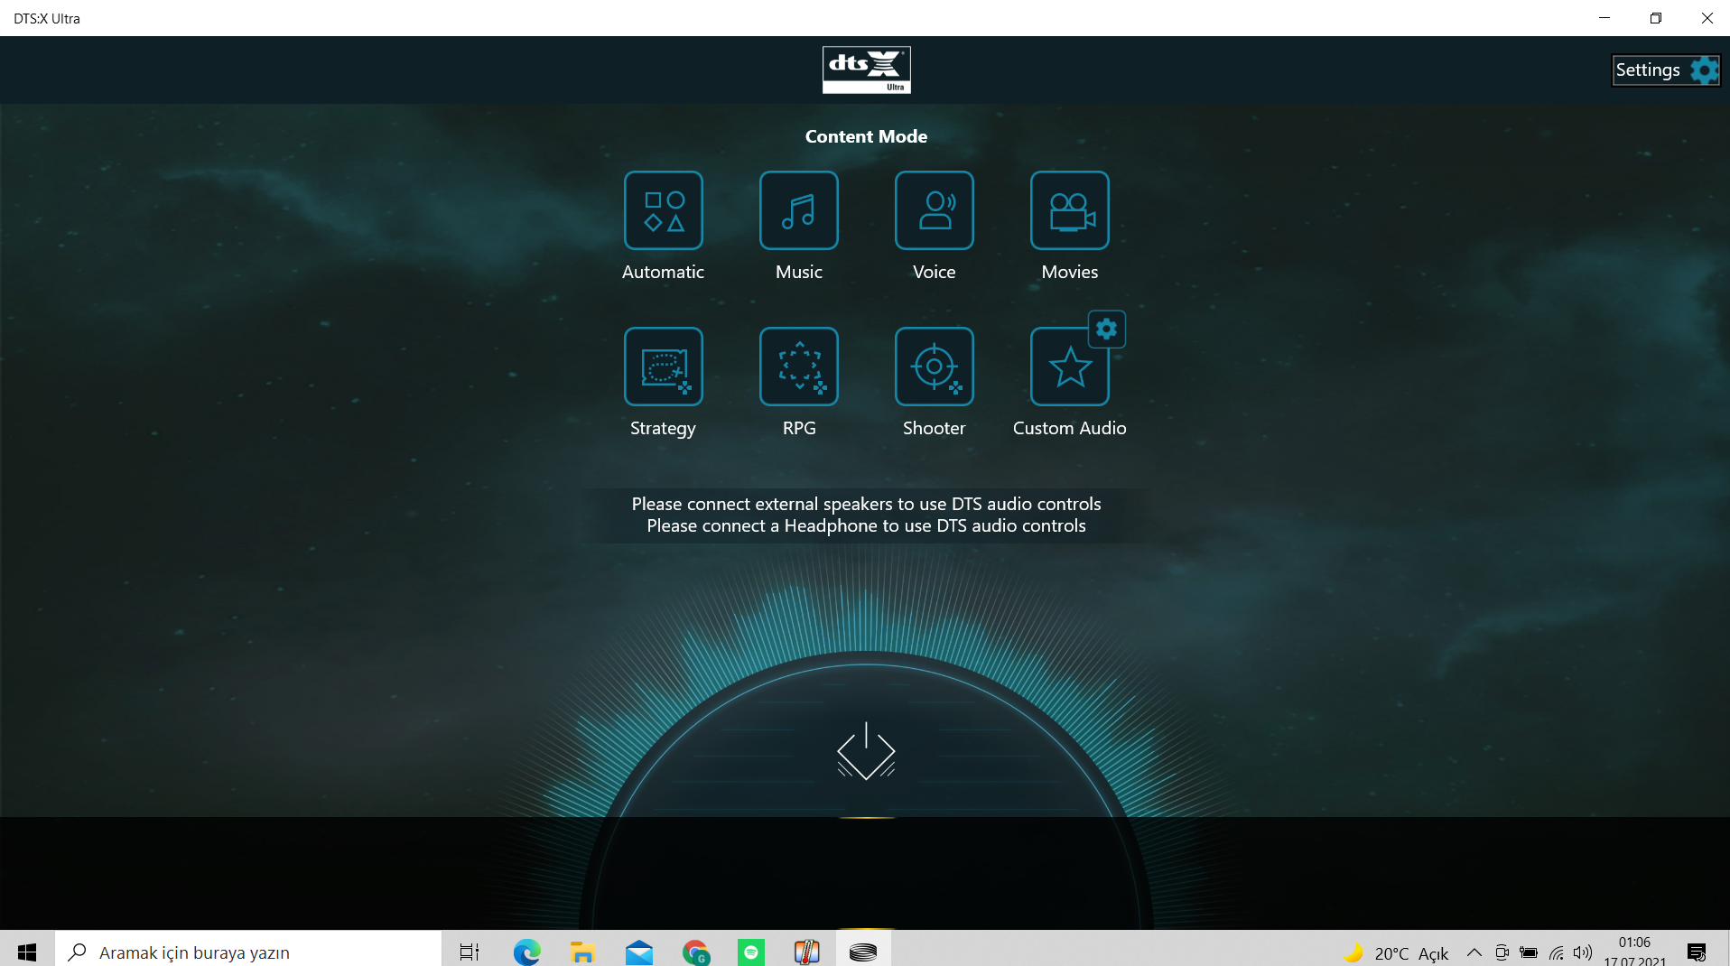
Task: Focus the "Aramak için buraya yazın" search box
Action: (248, 952)
